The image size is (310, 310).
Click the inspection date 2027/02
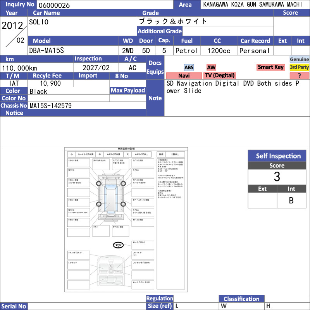coord(96,68)
